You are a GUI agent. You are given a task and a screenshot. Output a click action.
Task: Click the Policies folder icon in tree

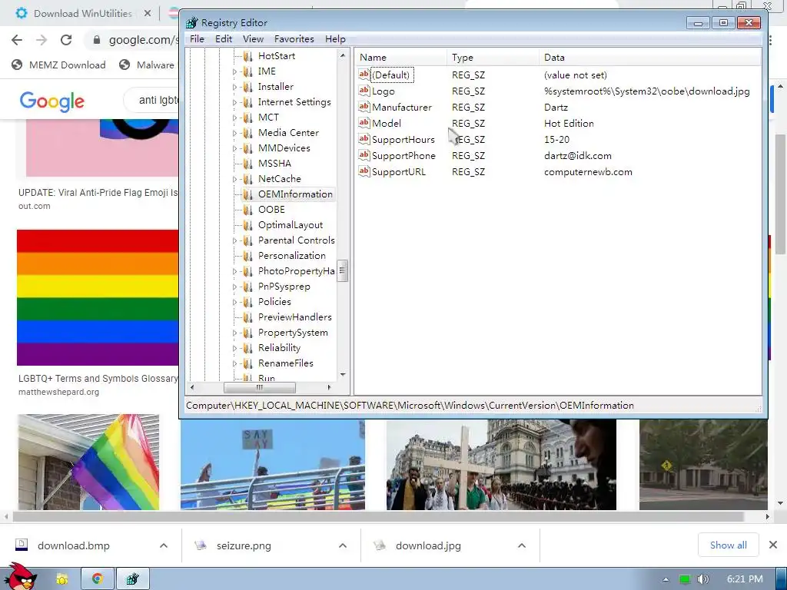click(x=248, y=301)
